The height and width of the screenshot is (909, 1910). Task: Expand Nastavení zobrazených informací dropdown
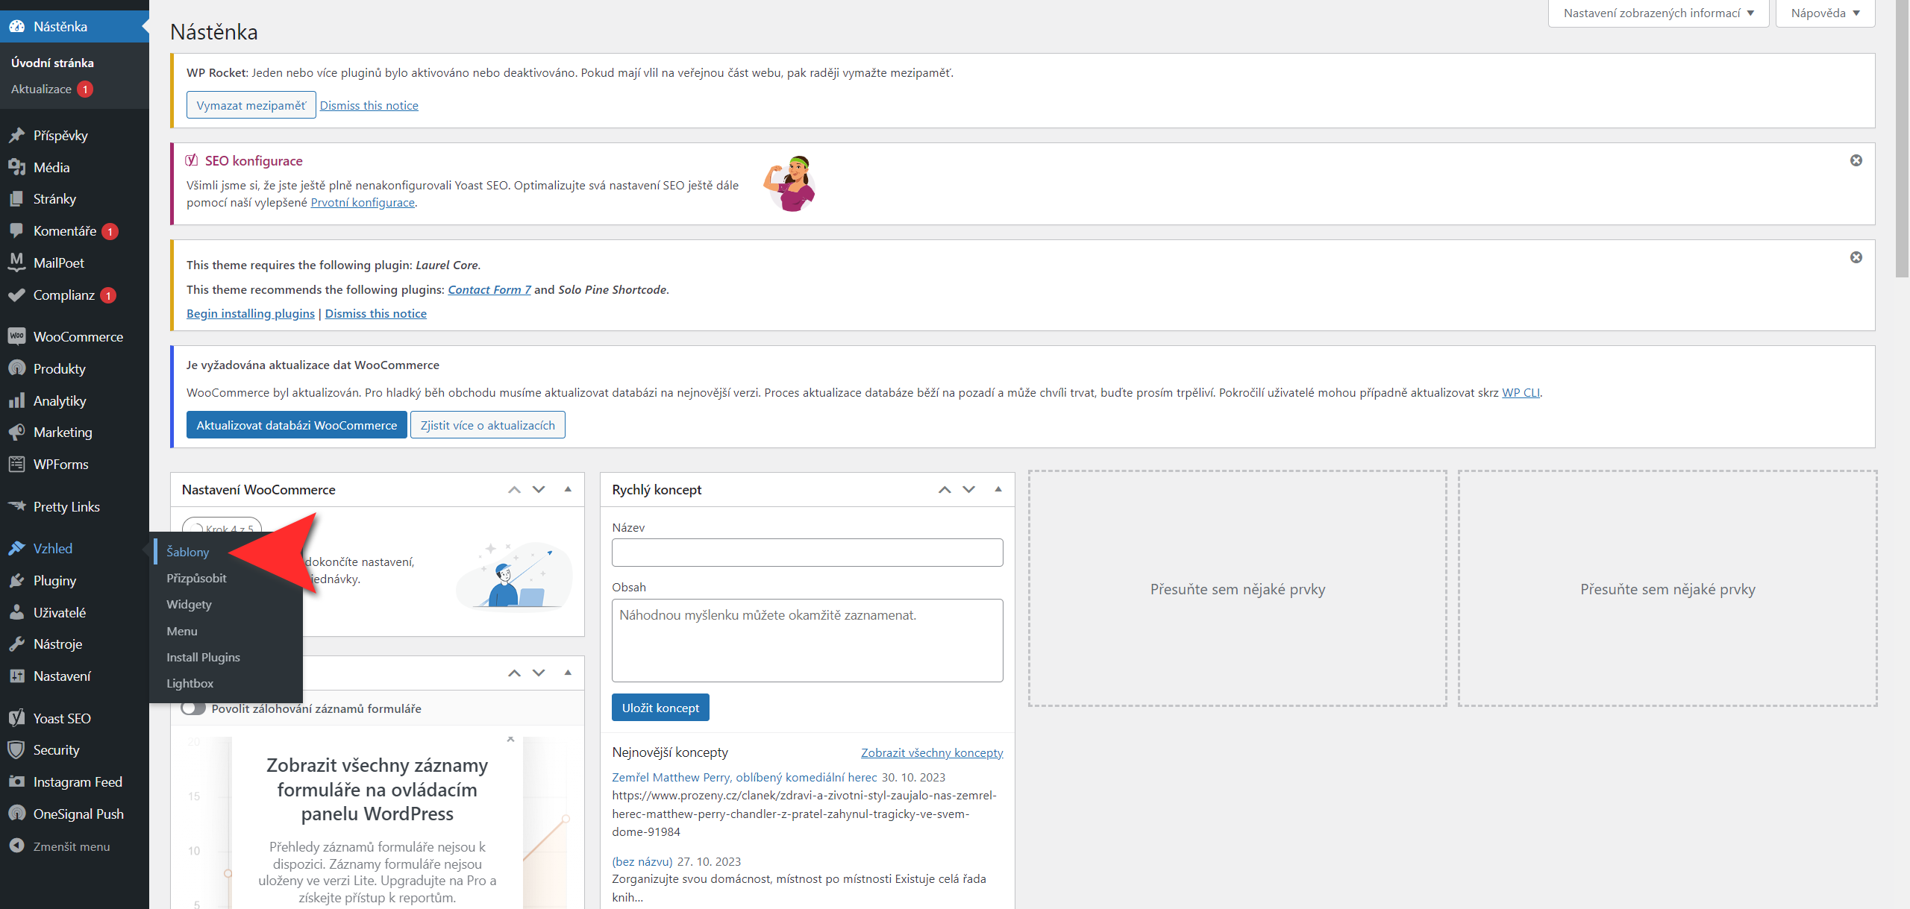click(x=1658, y=13)
